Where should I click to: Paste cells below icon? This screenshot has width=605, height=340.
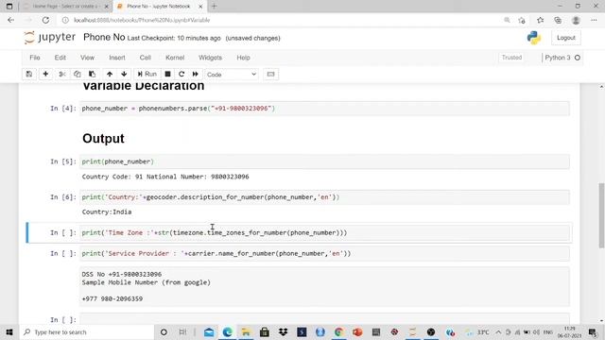(x=92, y=74)
